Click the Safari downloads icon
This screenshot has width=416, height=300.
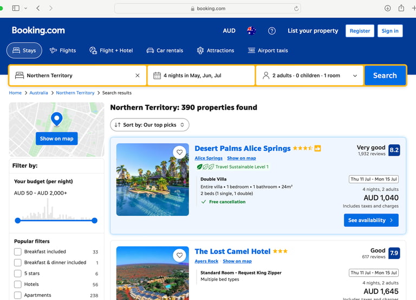tap(387, 8)
